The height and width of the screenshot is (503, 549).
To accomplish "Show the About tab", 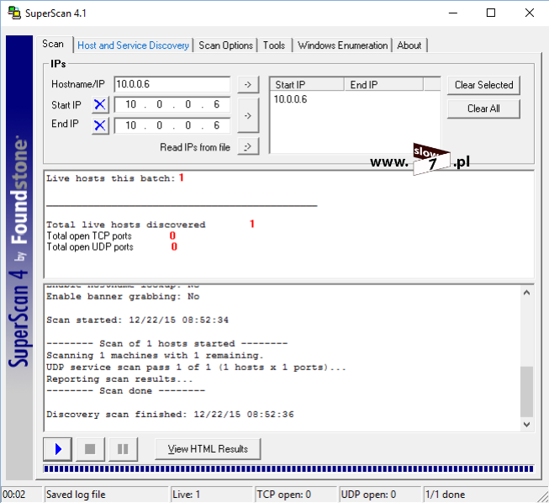I will pos(409,45).
